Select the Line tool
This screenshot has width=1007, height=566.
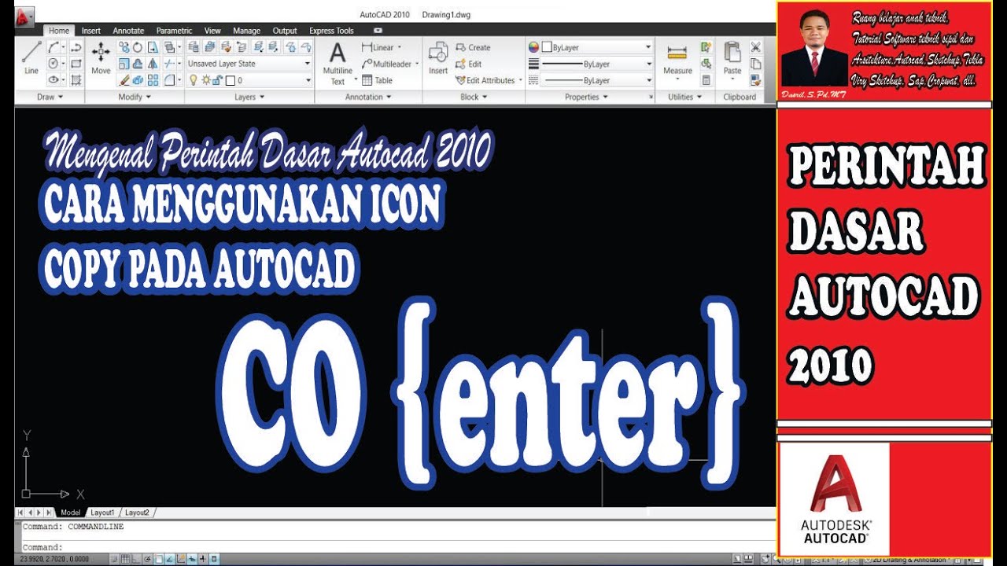[31, 57]
